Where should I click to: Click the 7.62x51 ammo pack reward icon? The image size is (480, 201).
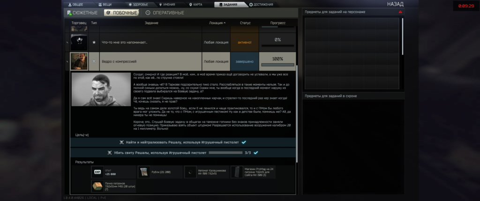click(98, 187)
